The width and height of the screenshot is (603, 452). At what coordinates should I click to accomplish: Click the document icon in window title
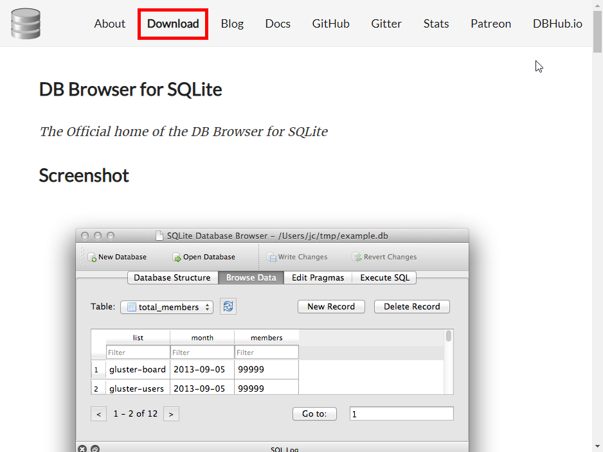pyautogui.click(x=159, y=236)
